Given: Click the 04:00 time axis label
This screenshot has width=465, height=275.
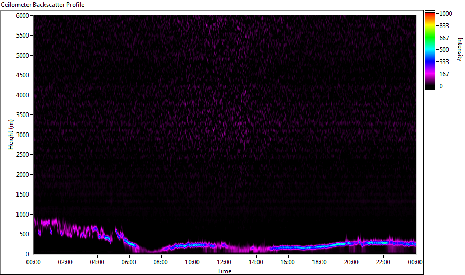Looking at the screenshot, I should (x=97, y=262).
